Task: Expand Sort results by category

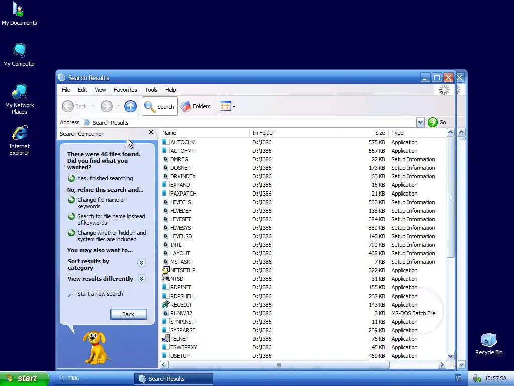Action: point(141,263)
